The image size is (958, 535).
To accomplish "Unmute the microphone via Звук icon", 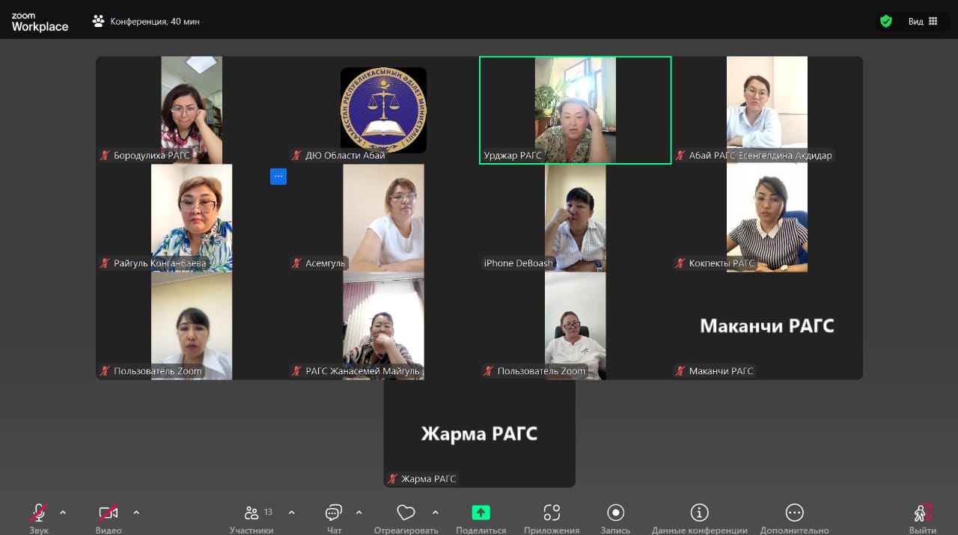I will (x=38, y=513).
